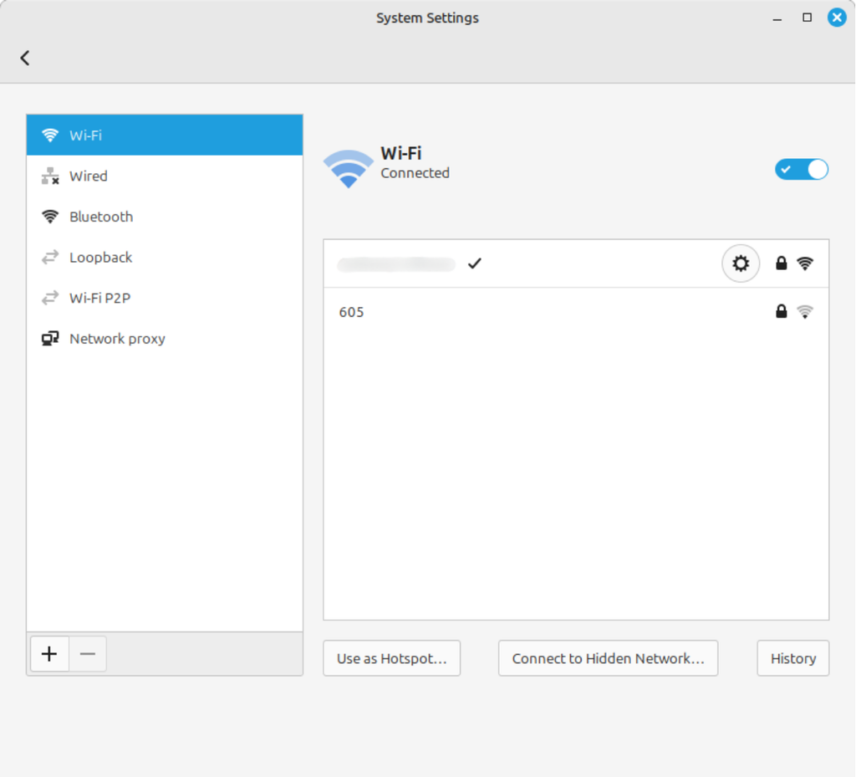The height and width of the screenshot is (777, 856).
Task: Go back using the back arrow
Action: pos(25,58)
